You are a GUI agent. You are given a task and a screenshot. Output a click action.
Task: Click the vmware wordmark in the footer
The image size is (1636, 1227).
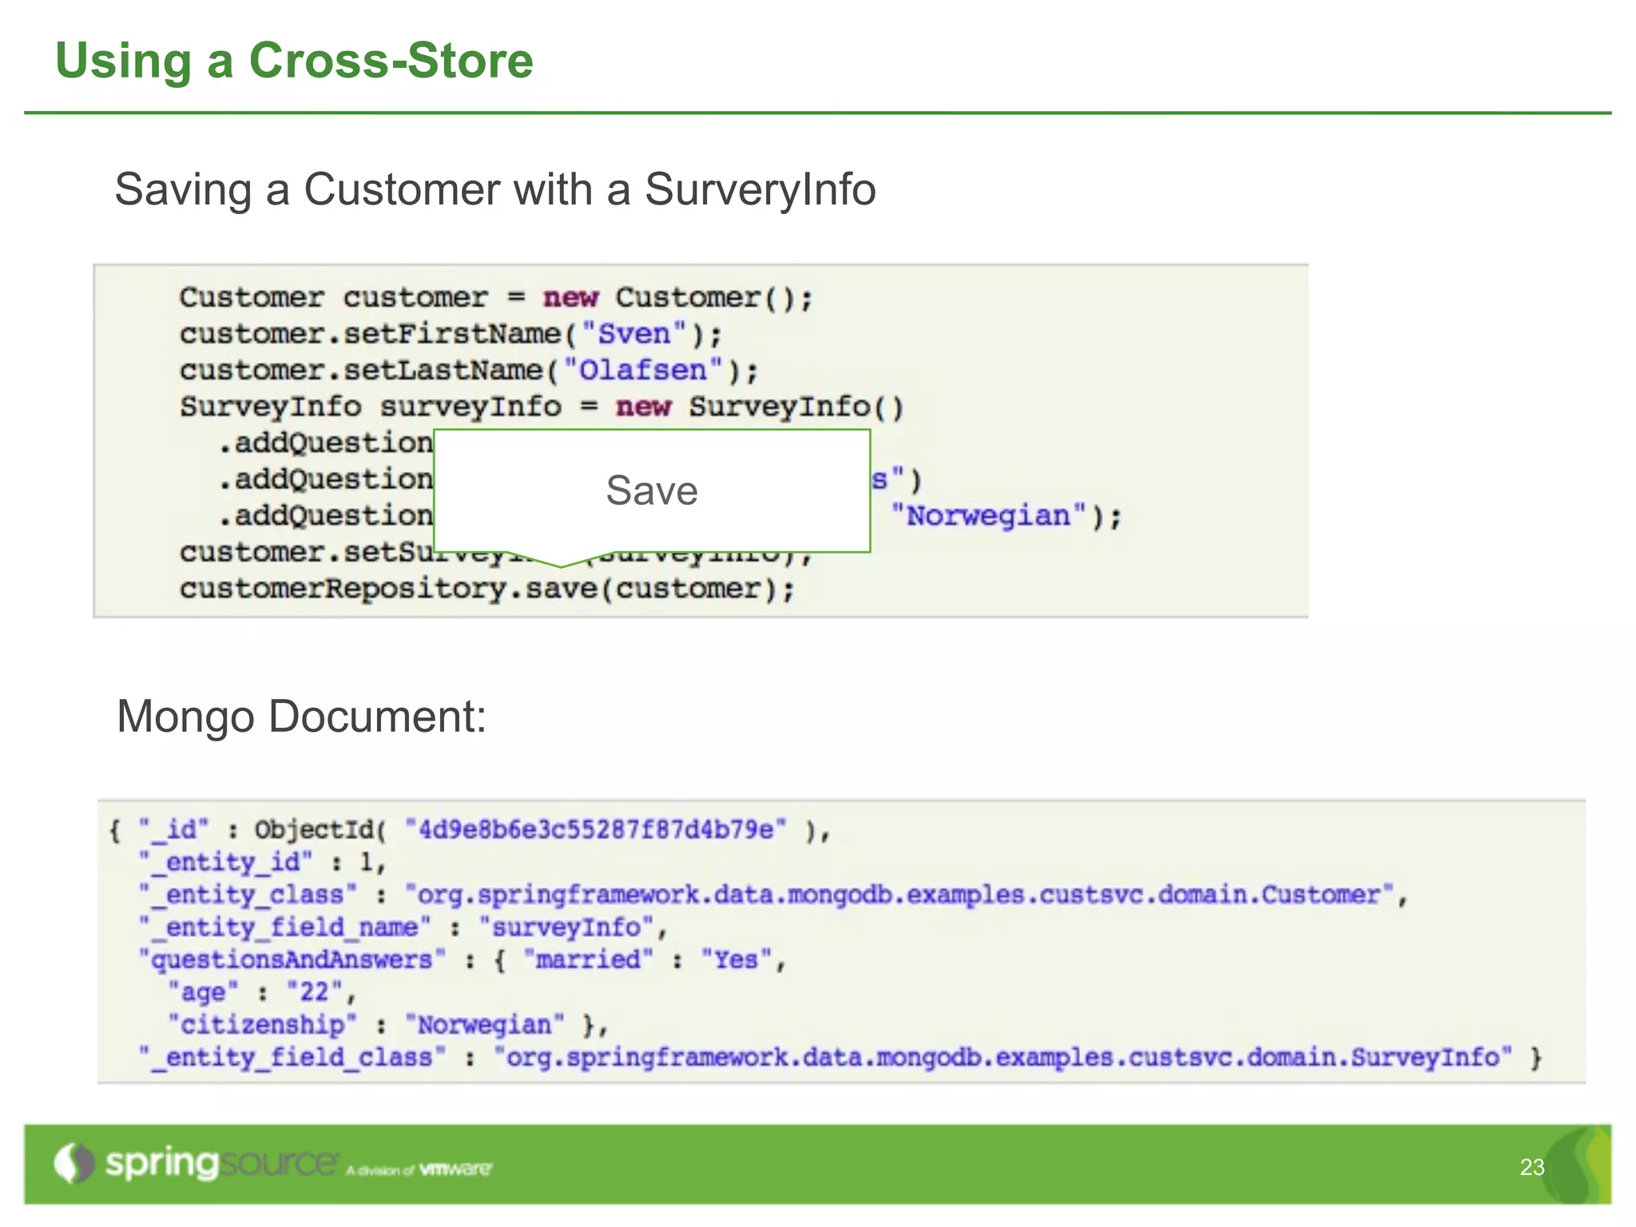click(x=456, y=1169)
